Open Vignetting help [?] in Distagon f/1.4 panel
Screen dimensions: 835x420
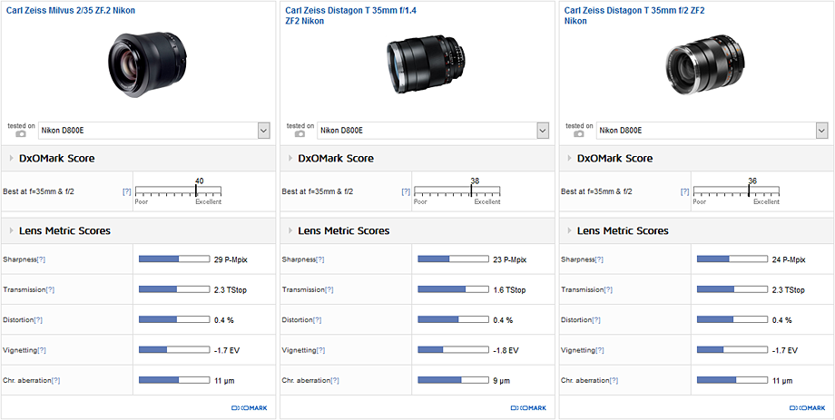click(320, 350)
